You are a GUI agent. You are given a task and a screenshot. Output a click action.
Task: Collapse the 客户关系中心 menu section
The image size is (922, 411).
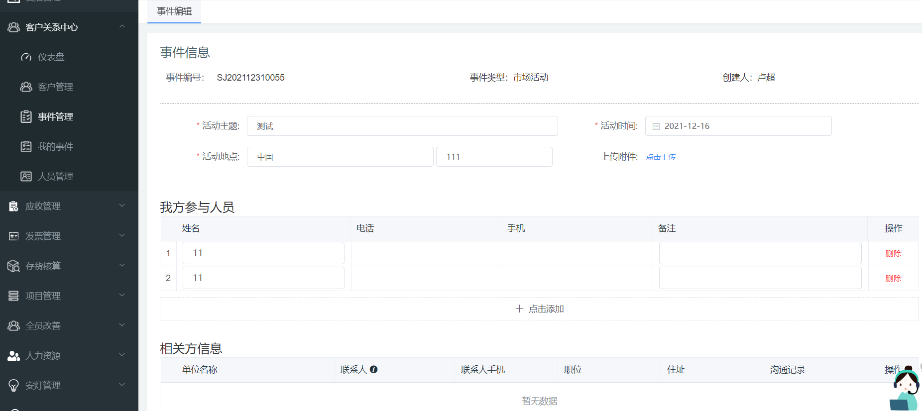click(122, 27)
